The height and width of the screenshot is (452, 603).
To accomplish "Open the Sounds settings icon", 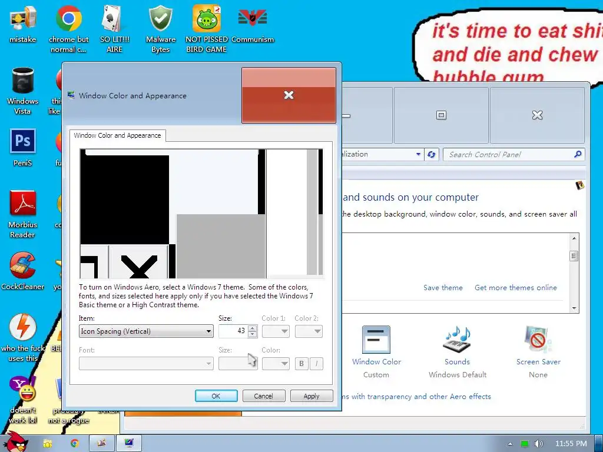I will tap(457, 340).
